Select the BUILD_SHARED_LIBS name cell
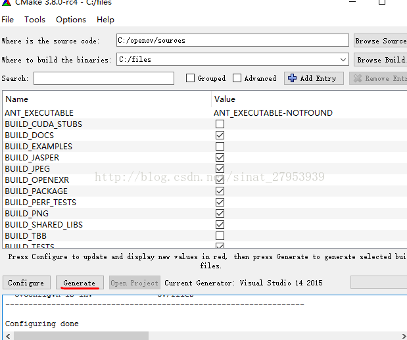Image resolution: width=407 pixels, height=340 pixels. (43, 224)
